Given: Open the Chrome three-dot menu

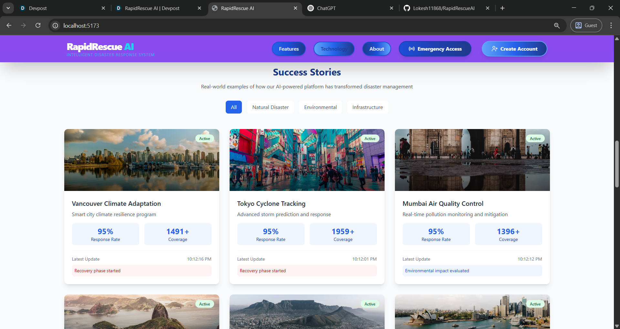Looking at the screenshot, I should 611,25.
